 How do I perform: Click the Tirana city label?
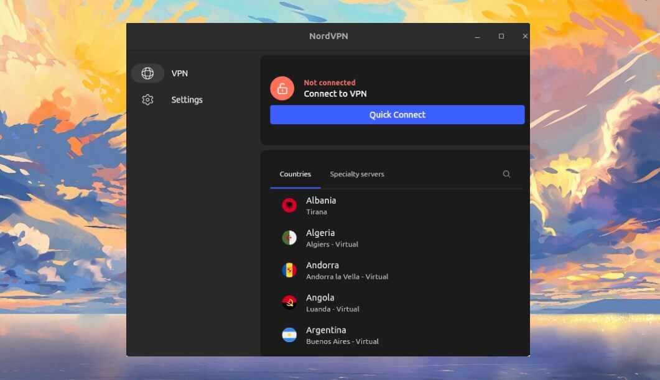317,212
